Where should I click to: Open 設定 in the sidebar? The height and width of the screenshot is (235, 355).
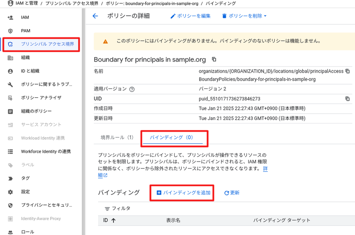[26, 192]
